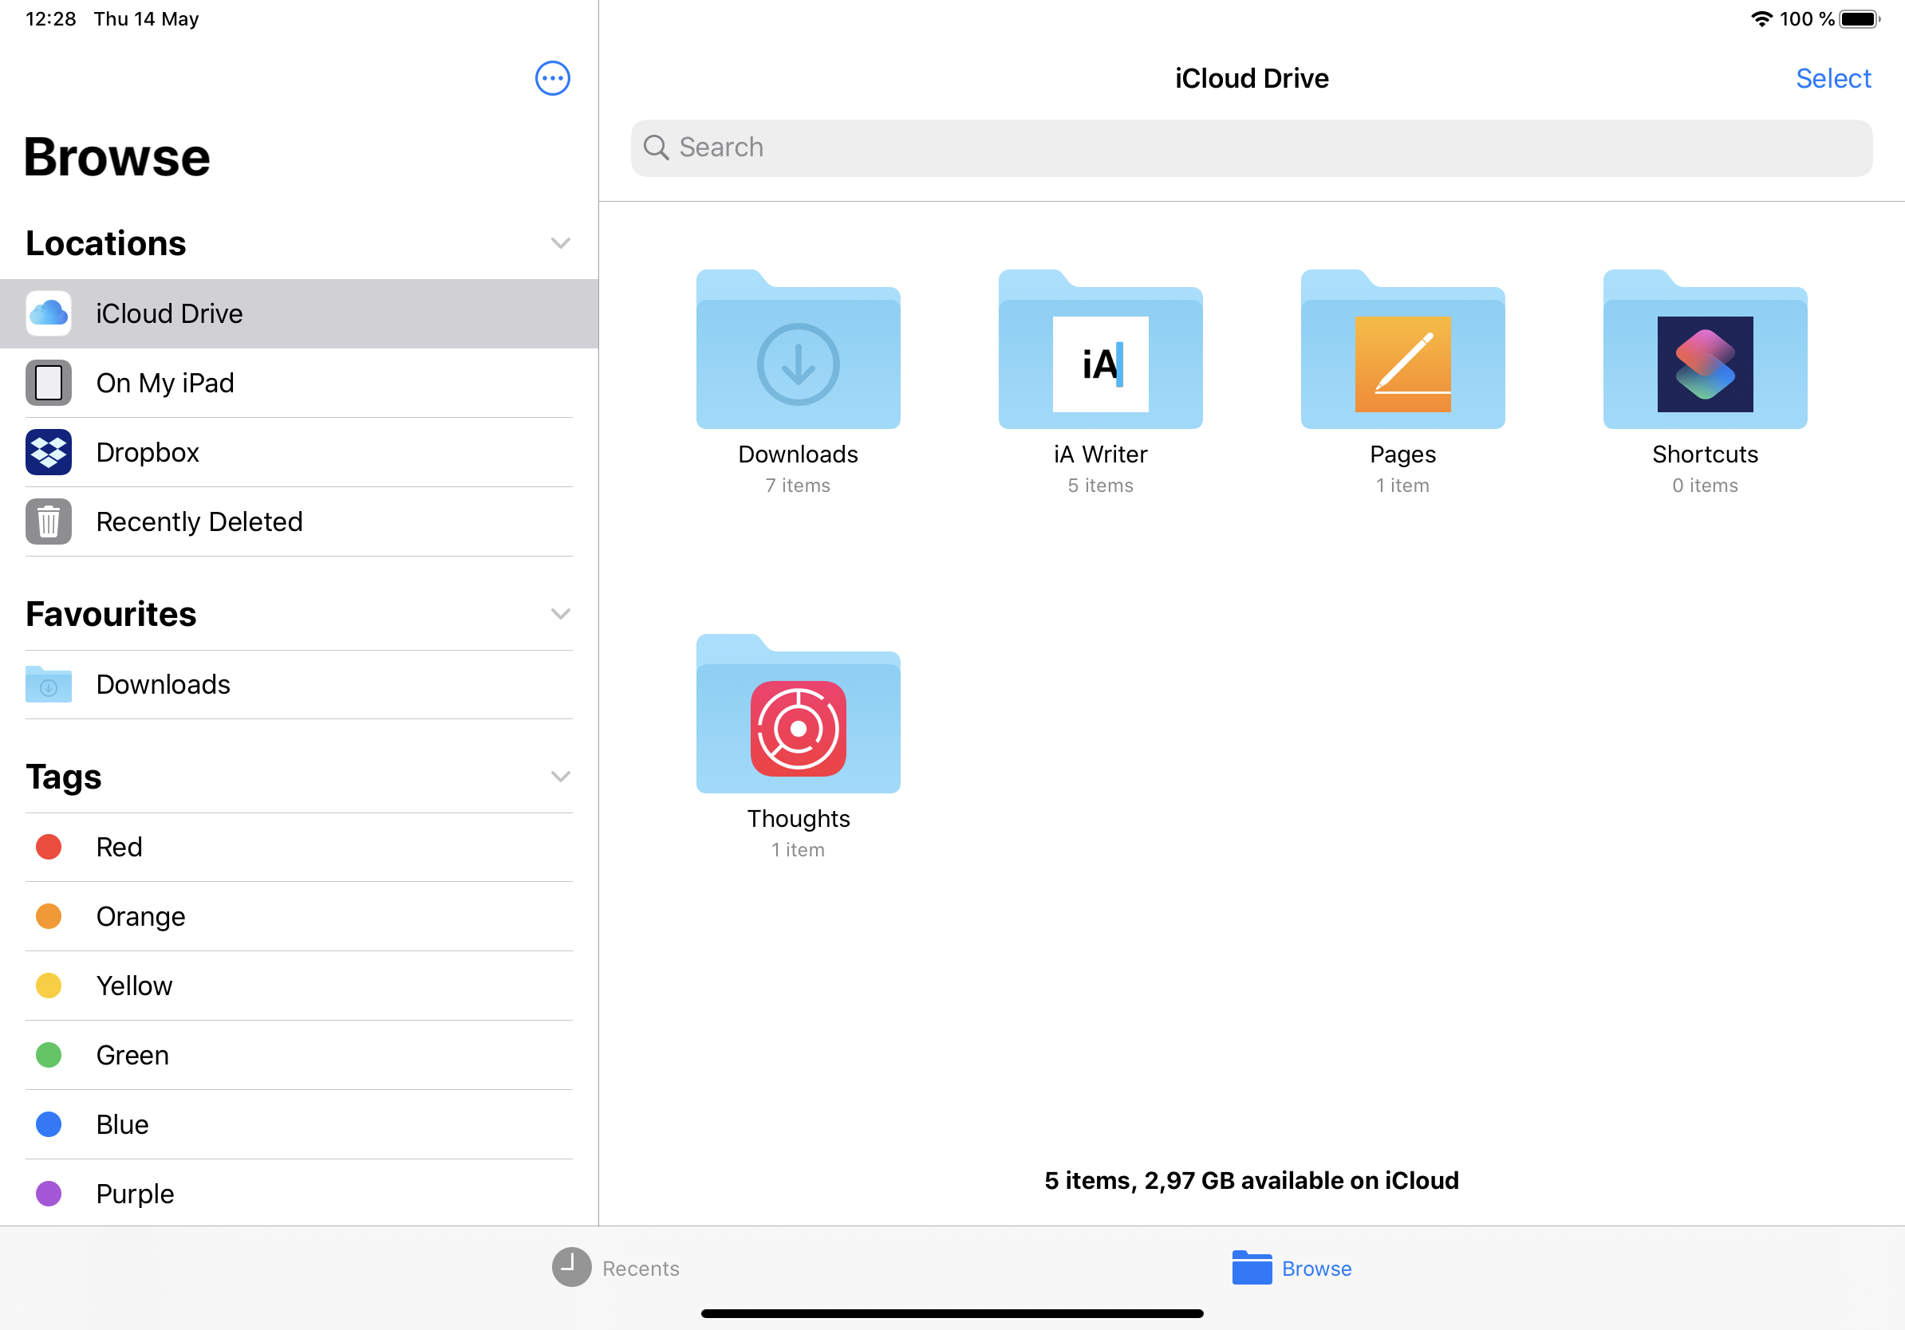Open the Downloads folder in iCloud Drive
Image resolution: width=1905 pixels, height=1330 pixels.
click(799, 349)
